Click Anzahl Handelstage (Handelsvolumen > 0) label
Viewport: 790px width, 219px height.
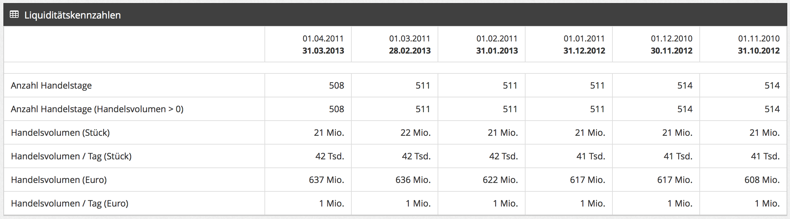point(97,109)
